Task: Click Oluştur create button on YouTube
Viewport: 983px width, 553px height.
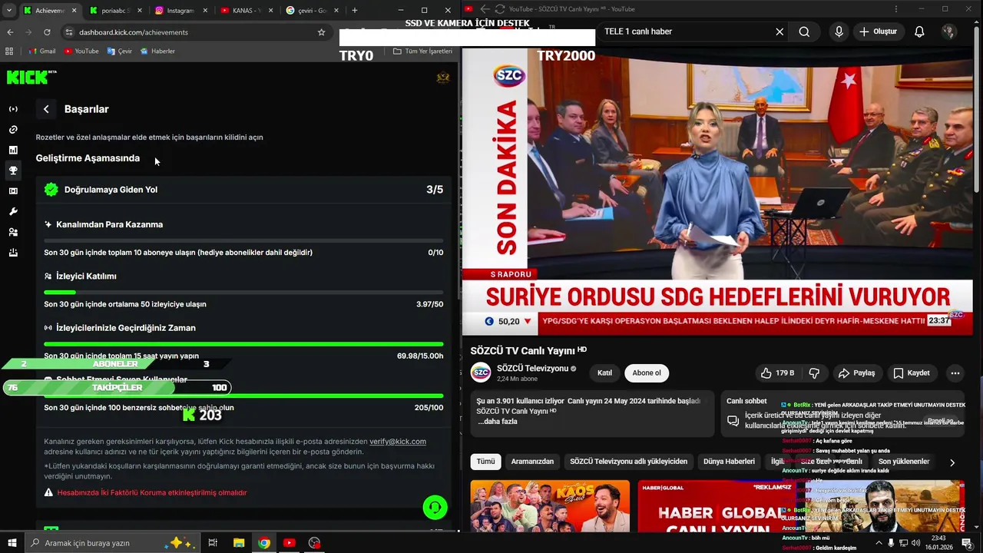Action: click(x=878, y=31)
